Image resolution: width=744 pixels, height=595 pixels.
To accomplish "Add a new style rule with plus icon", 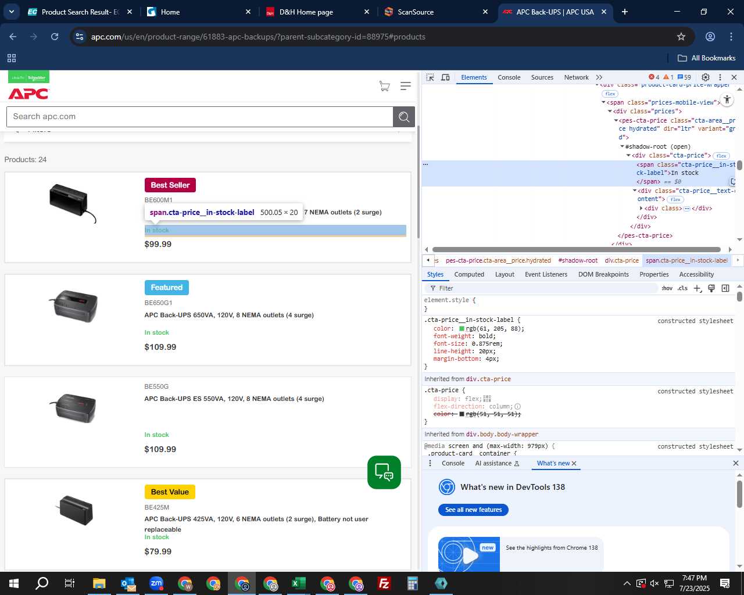I will point(697,288).
